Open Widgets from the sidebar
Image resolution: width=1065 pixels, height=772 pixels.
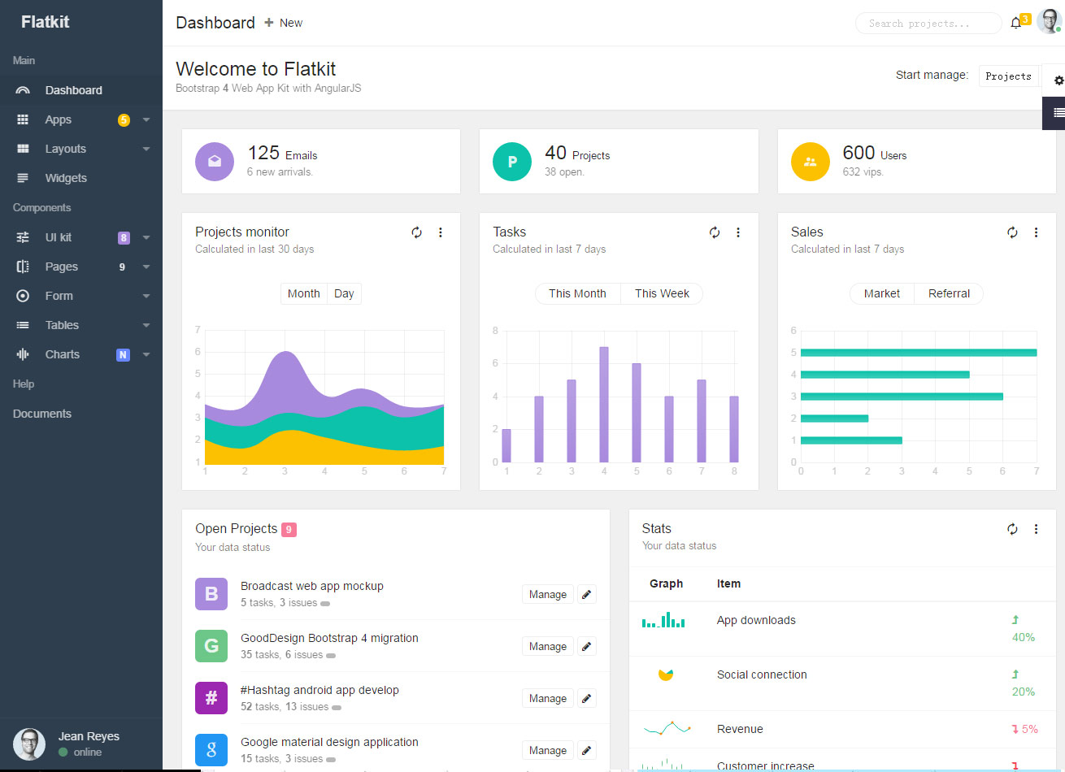pos(66,178)
